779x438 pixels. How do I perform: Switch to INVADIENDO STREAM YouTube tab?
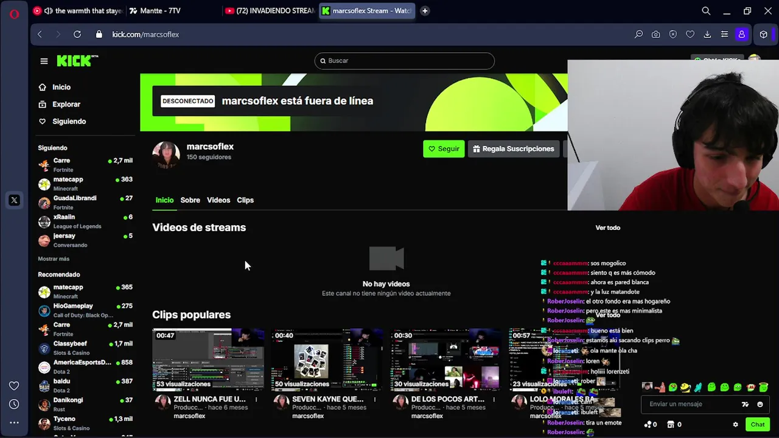click(x=269, y=11)
